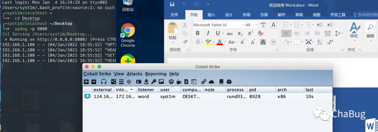Viewport: 378px width, 132px height.
Task: Toggle the left align paragraph button
Action: coord(286,33)
